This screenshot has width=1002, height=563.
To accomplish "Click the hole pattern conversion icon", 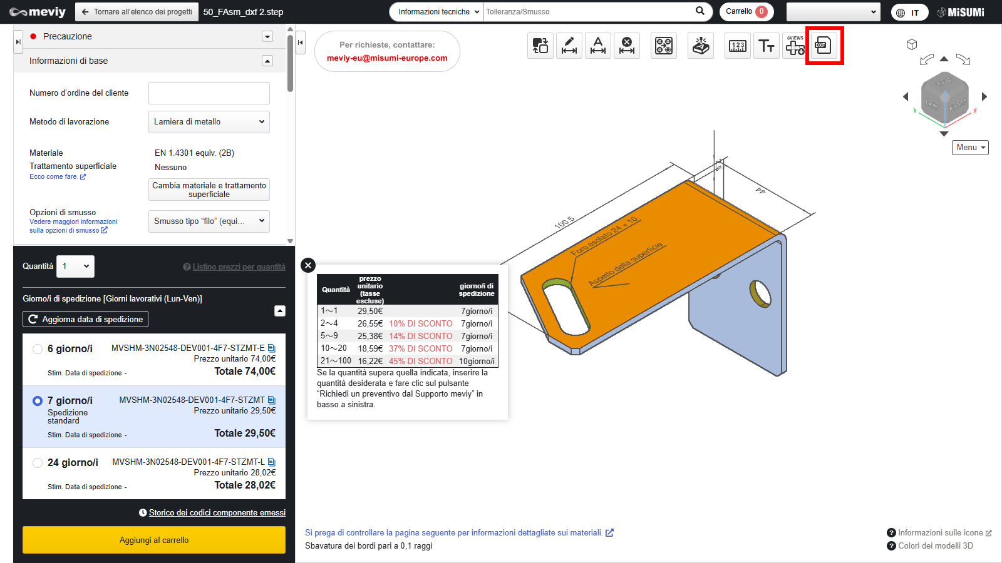I will 664,46.
